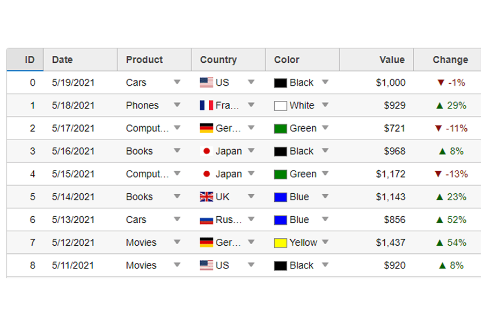Click the Germany flag in row 2
The width and height of the screenshot is (483, 322).
tap(207, 128)
